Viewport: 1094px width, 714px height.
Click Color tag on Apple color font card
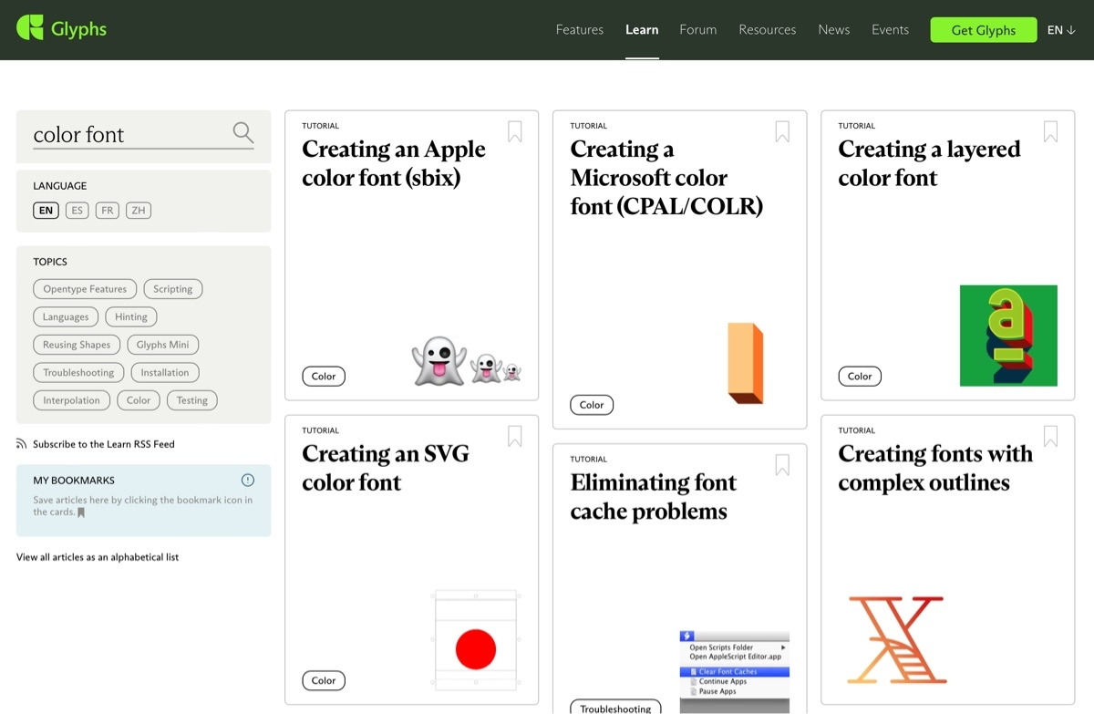[x=324, y=376]
